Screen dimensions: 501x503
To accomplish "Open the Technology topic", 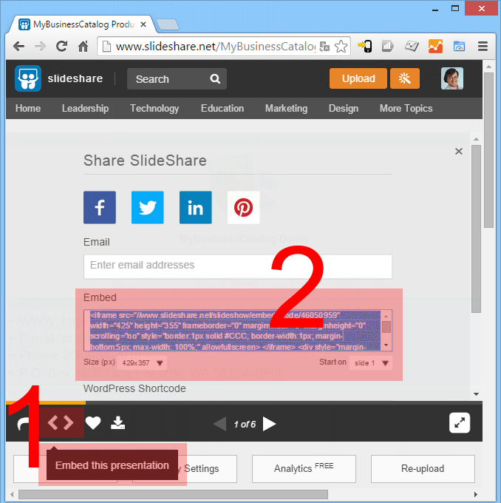I will coord(154,109).
